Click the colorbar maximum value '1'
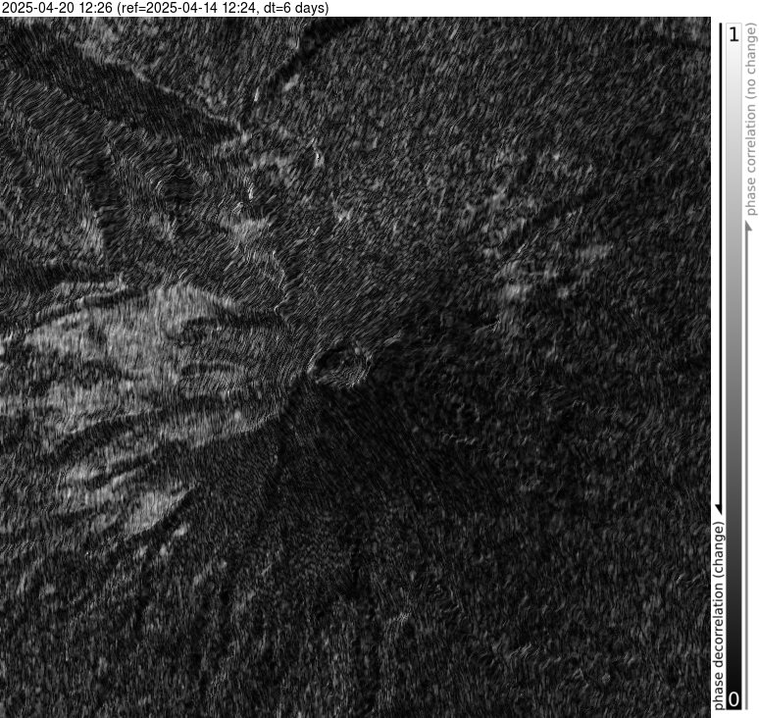 pos(734,34)
